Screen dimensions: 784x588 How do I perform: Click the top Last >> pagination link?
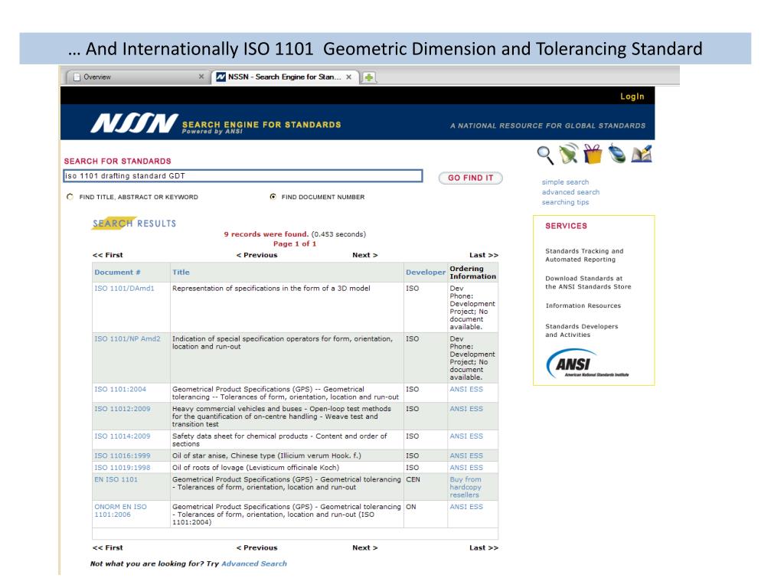click(484, 255)
